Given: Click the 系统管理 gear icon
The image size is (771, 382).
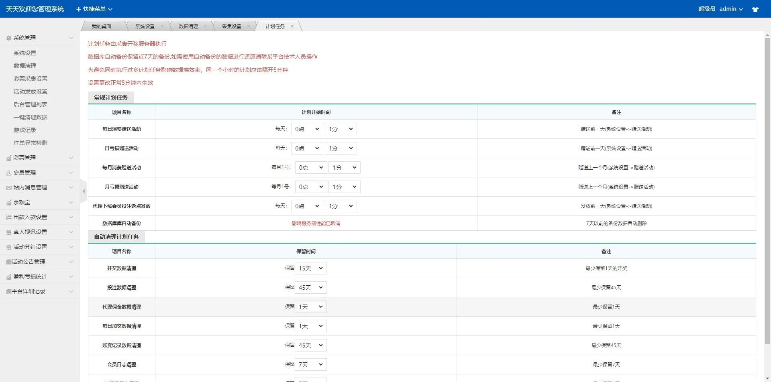Looking at the screenshot, I should click(8, 38).
